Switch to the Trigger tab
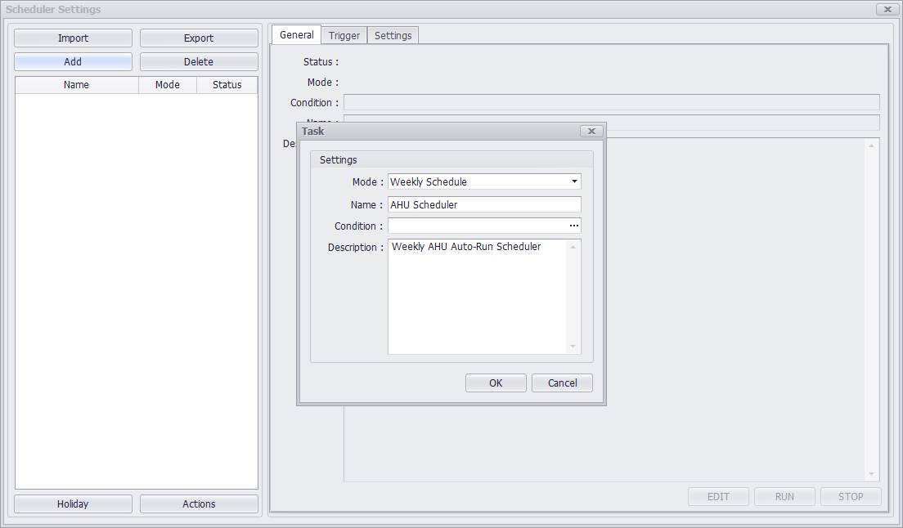The width and height of the screenshot is (903, 528). [344, 35]
